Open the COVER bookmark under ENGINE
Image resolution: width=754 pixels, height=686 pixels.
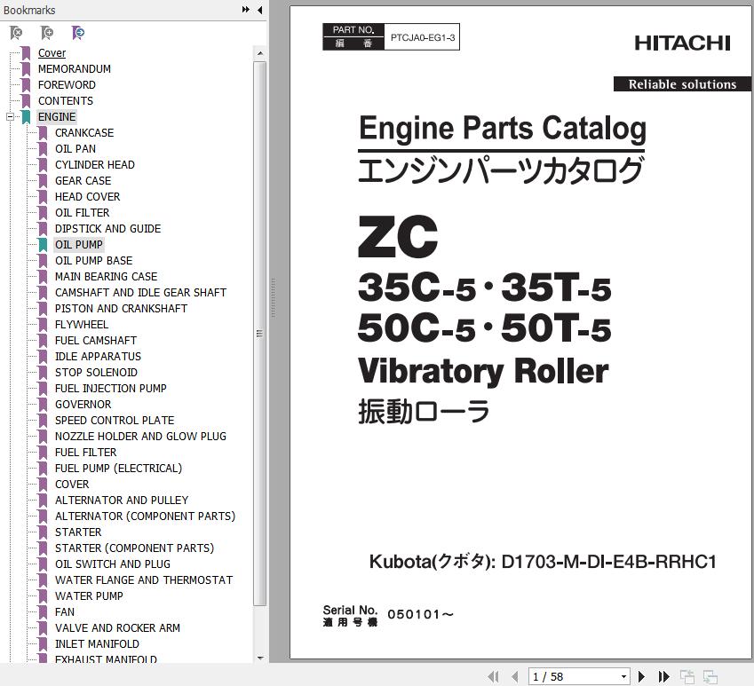[x=72, y=485]
